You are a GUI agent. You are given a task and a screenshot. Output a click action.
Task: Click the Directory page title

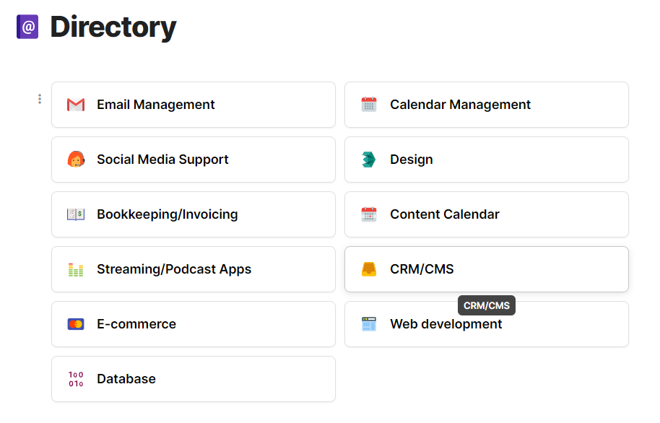click(x=113, y=27)
